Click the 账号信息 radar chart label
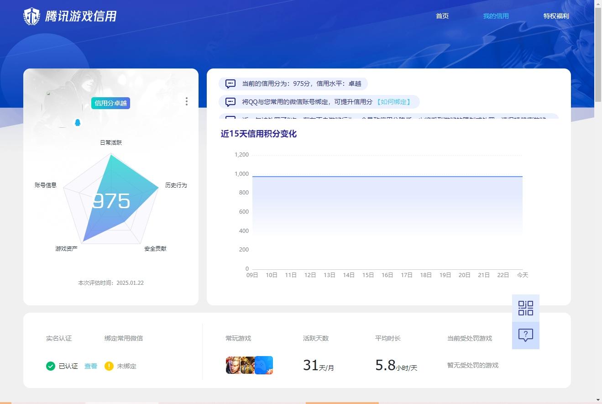Image resolution: width=602 pixels, height=404 pixels. click(x=46, y=185)
